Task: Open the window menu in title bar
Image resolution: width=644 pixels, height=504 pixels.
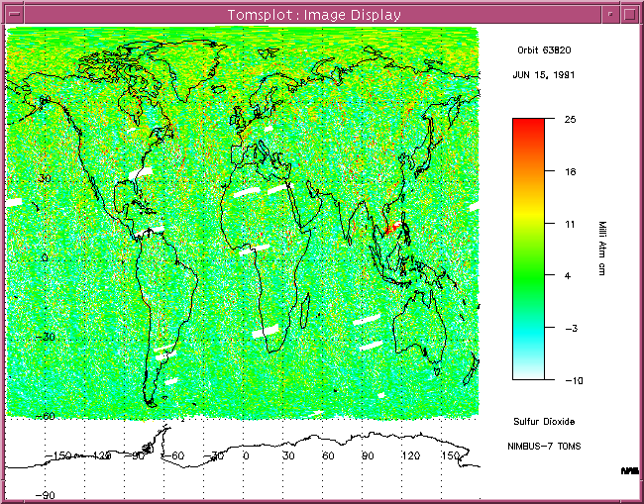Action: click(13, 14)
